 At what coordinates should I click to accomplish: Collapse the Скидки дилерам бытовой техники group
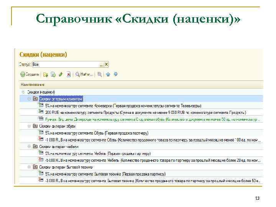click(x=29, y=167)
